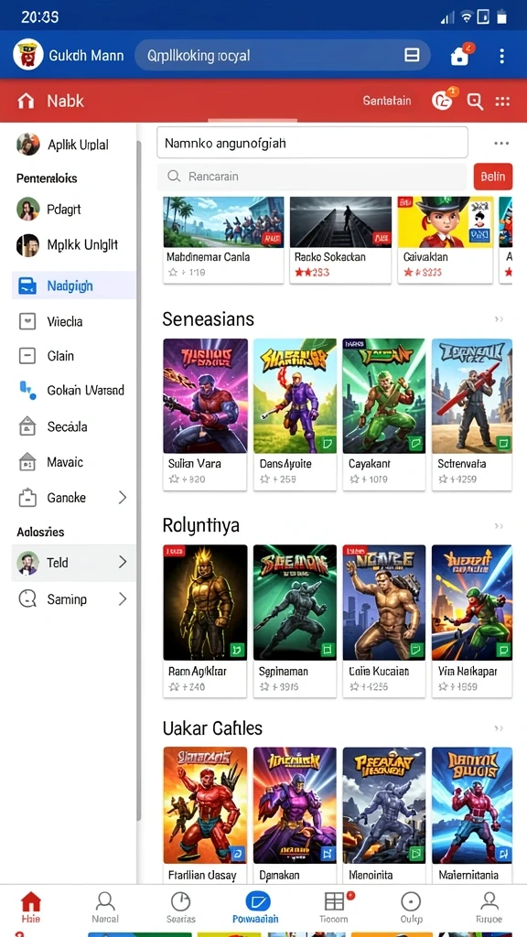Open Dpanakan game card
This screenshot has height=937, width=527.
[296, 815]
